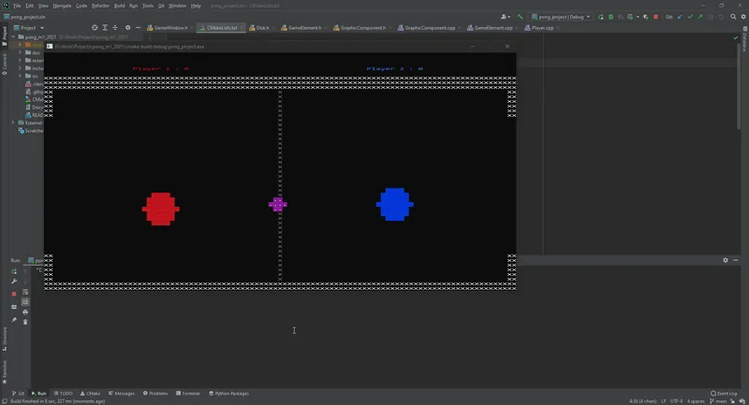
Task: Click the main Git branch status widget
Action: pos(718,401)
